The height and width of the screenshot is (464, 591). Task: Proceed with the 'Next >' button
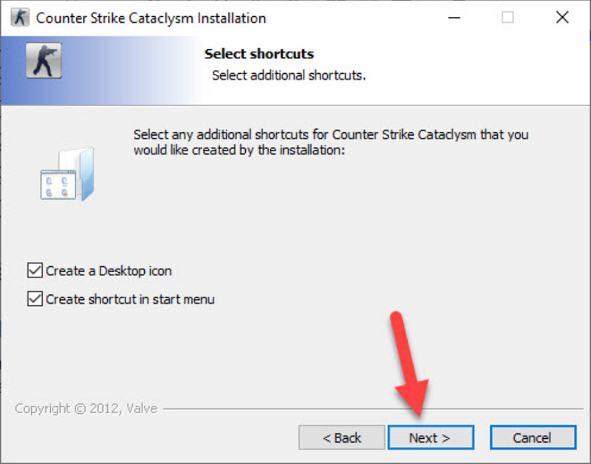[430, 437]
